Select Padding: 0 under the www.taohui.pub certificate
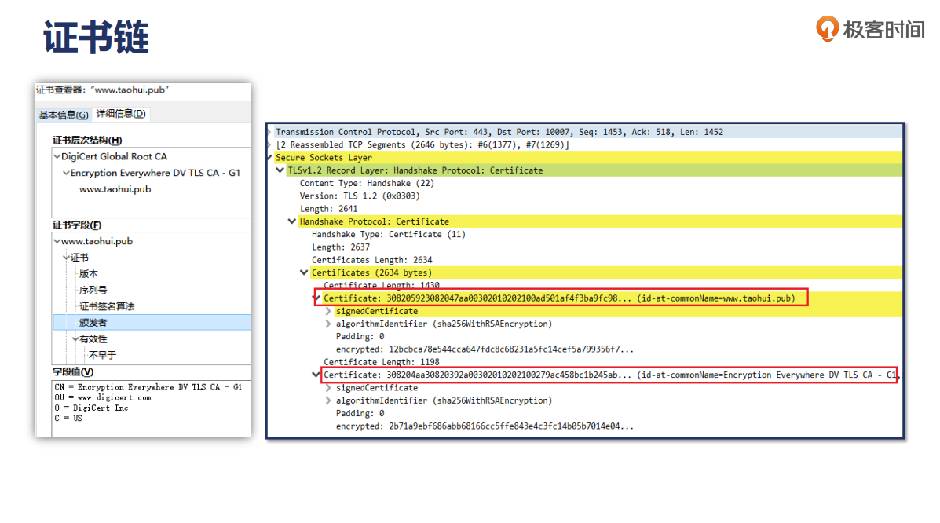Image resolution: width=940 pixels, height=523 pixels. pyautogui.click(x=360, y=336)
